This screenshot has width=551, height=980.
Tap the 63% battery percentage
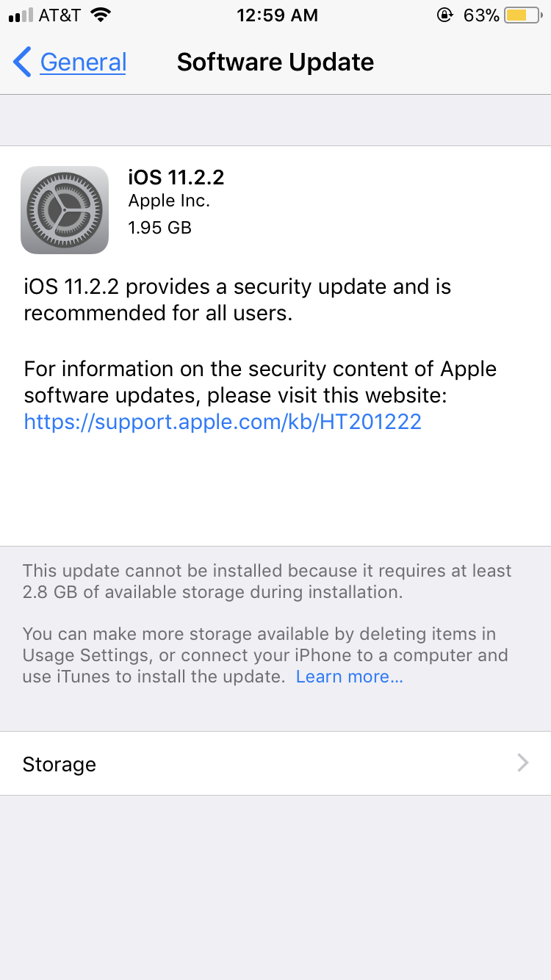[481, 15]
